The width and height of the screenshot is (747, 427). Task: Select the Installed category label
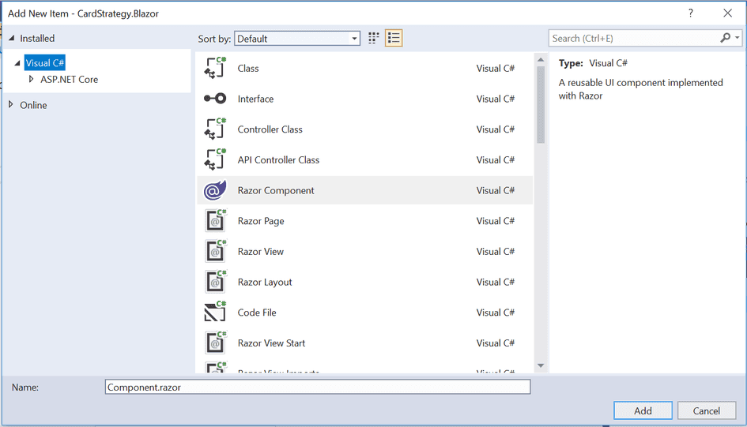point(37,38)
